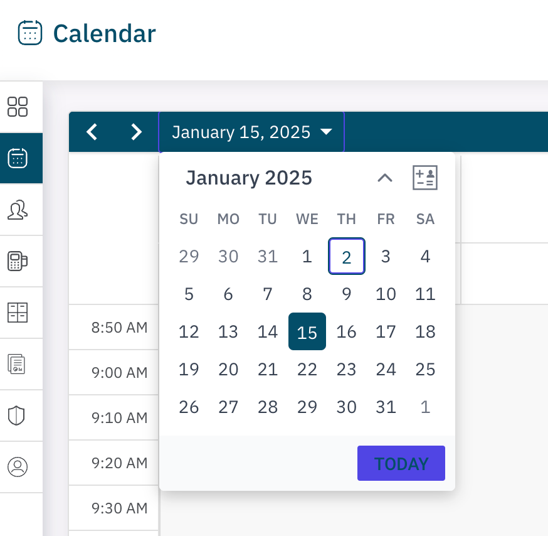
Task: Choose January 31 in the calendar grid
Action: click(x=386, y=407)
